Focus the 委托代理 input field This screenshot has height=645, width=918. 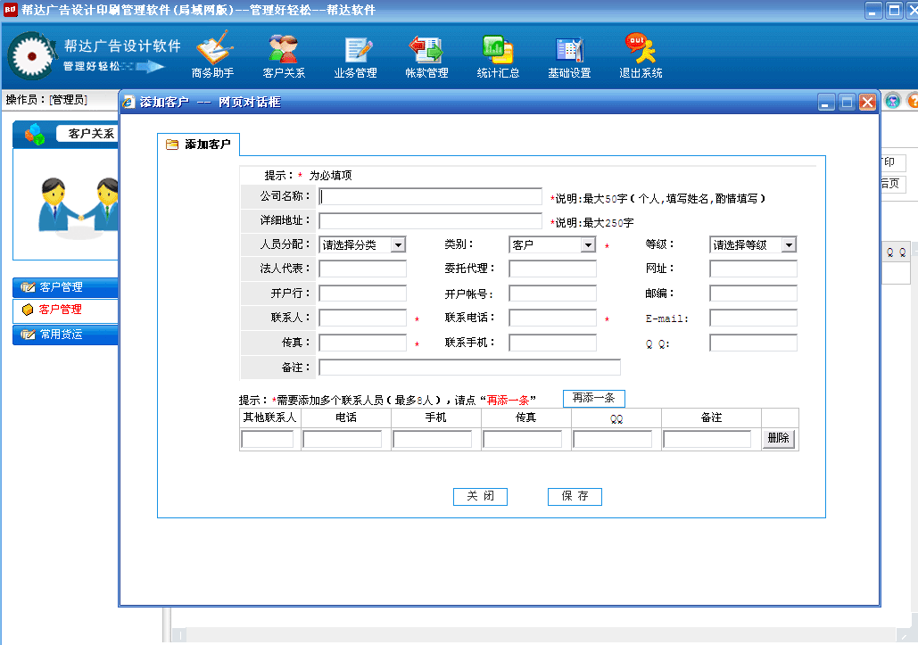click(553, 269)
